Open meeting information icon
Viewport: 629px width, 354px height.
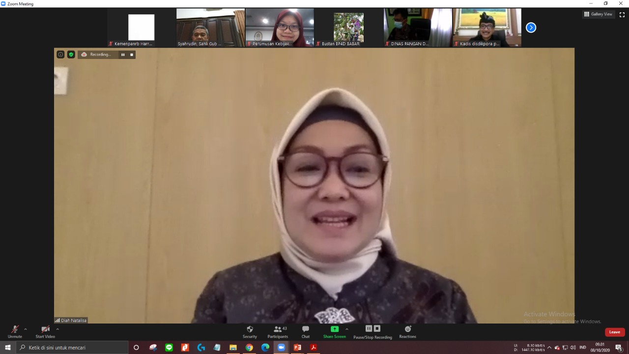coord(60,55)
